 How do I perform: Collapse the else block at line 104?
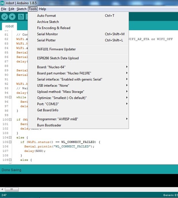click(x=10, y=138)
